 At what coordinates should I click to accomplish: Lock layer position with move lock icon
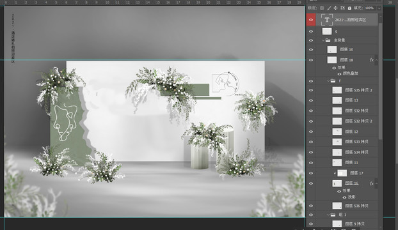point(335,8)
